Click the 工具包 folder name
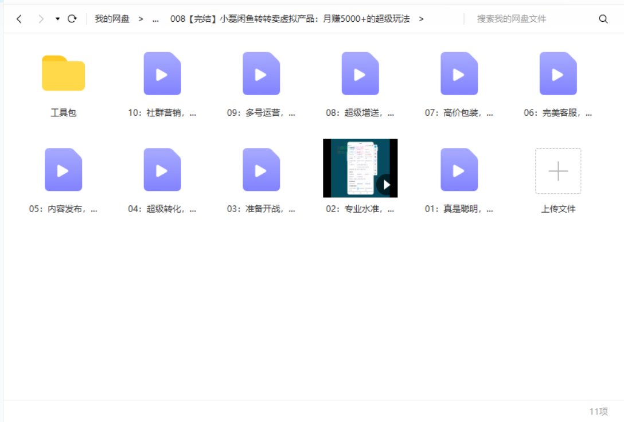This screenshot has width=624, height=422. click(63, 113)
